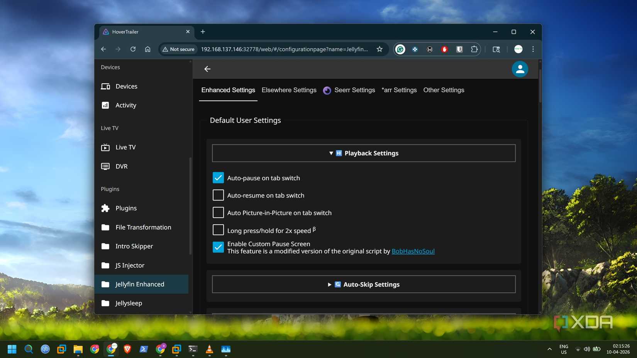Select Jellyfin Enhanced in the sidebar

click(x=141, y=284)
